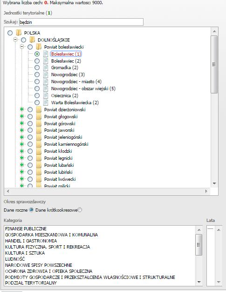Click folder icon of Powiat jaworski
Image resolution: width=226 pixels, height=292 pixels.
[39, 130]
